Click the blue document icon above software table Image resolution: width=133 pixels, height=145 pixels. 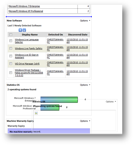pyautogui.click(x=20, y=30)
